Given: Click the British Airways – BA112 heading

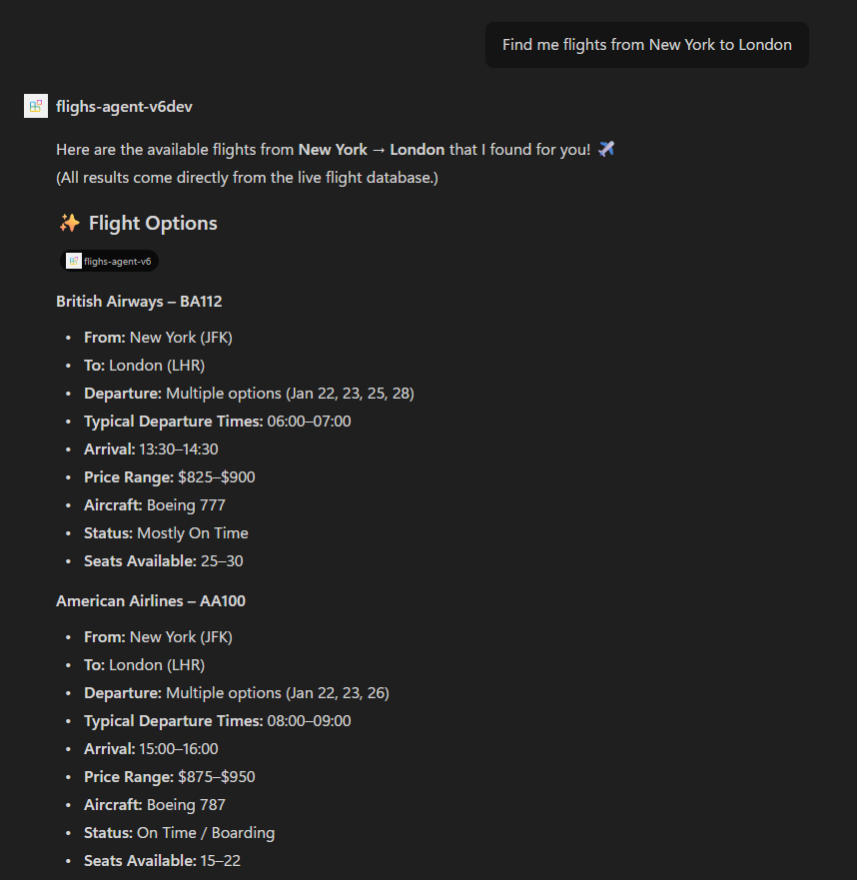Looking at the screenshot, I should click(139, 301).
